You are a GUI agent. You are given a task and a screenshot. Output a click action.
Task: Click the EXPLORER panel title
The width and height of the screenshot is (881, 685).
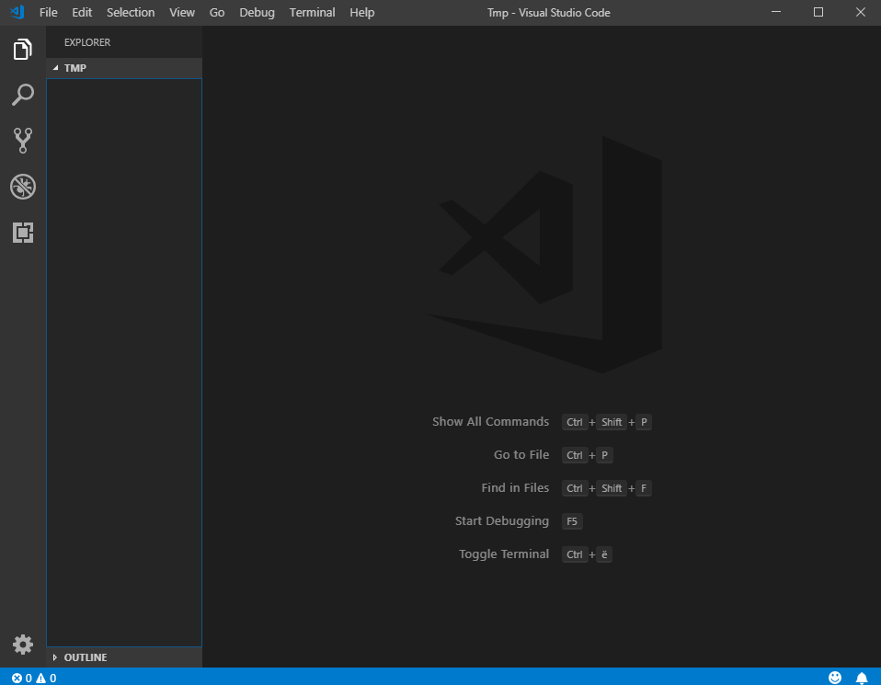click(87, 42)
